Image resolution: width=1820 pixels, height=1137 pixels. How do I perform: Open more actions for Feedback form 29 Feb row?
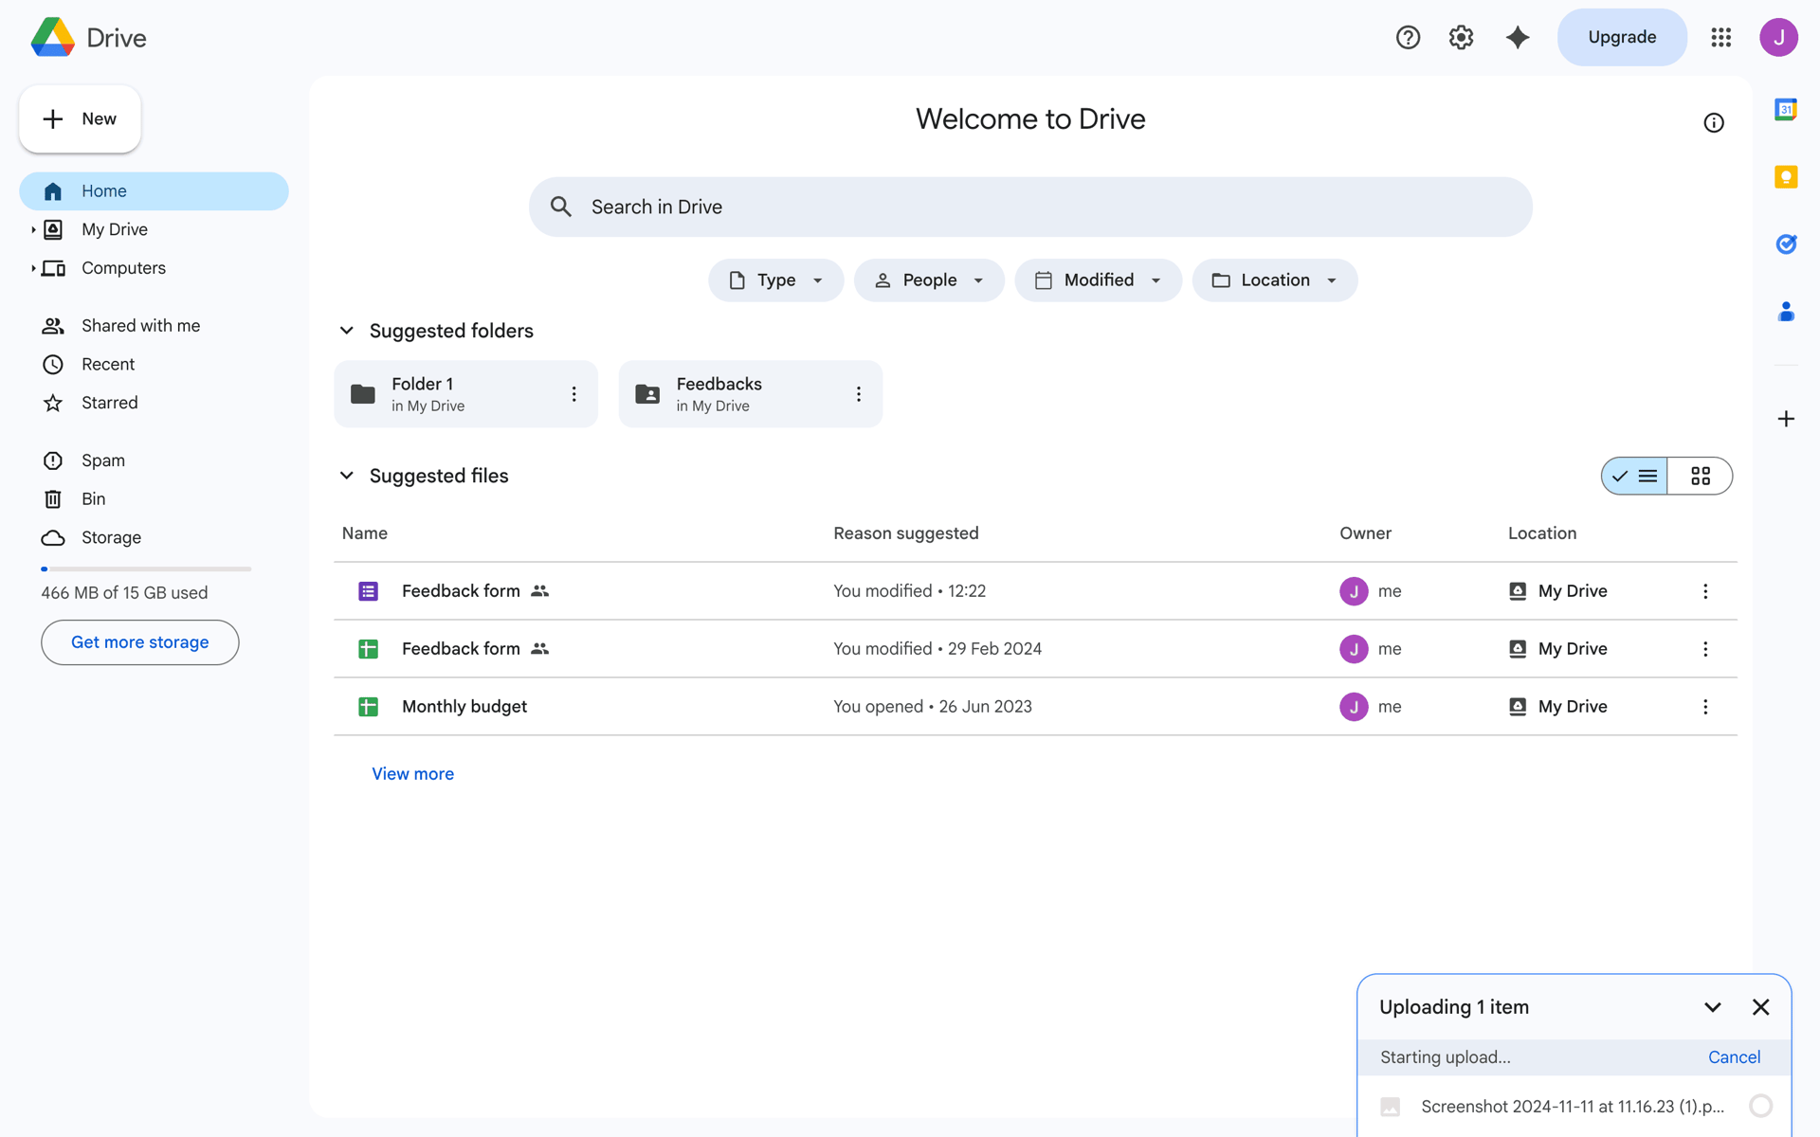pos(1705,649)
